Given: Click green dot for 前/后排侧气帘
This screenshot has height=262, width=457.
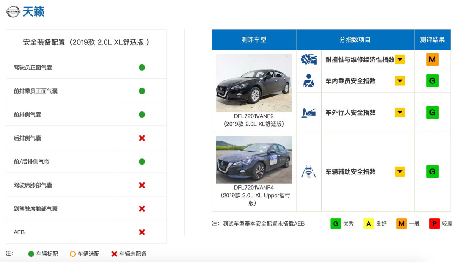Looking at the screenshot, I should tap(142, 162).
